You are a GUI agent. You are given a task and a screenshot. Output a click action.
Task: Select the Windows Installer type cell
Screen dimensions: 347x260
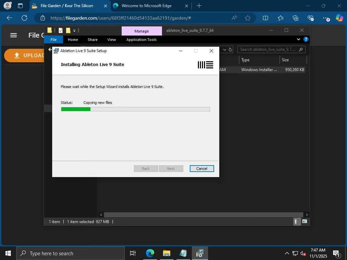[259, 70]
